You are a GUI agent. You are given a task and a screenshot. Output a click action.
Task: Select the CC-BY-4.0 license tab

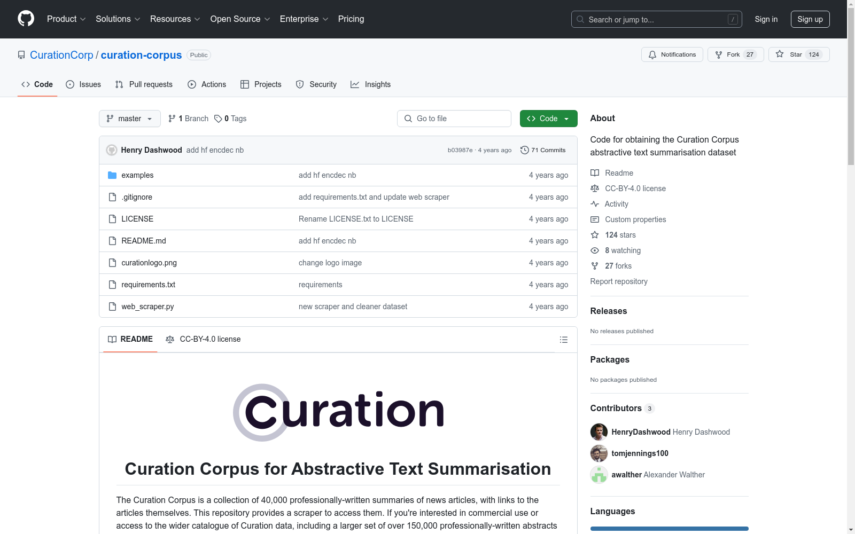[x=203, y=339]
